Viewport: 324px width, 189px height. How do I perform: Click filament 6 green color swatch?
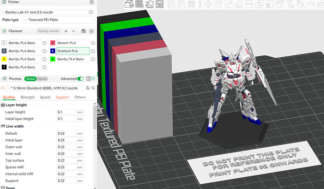point(53,59)
